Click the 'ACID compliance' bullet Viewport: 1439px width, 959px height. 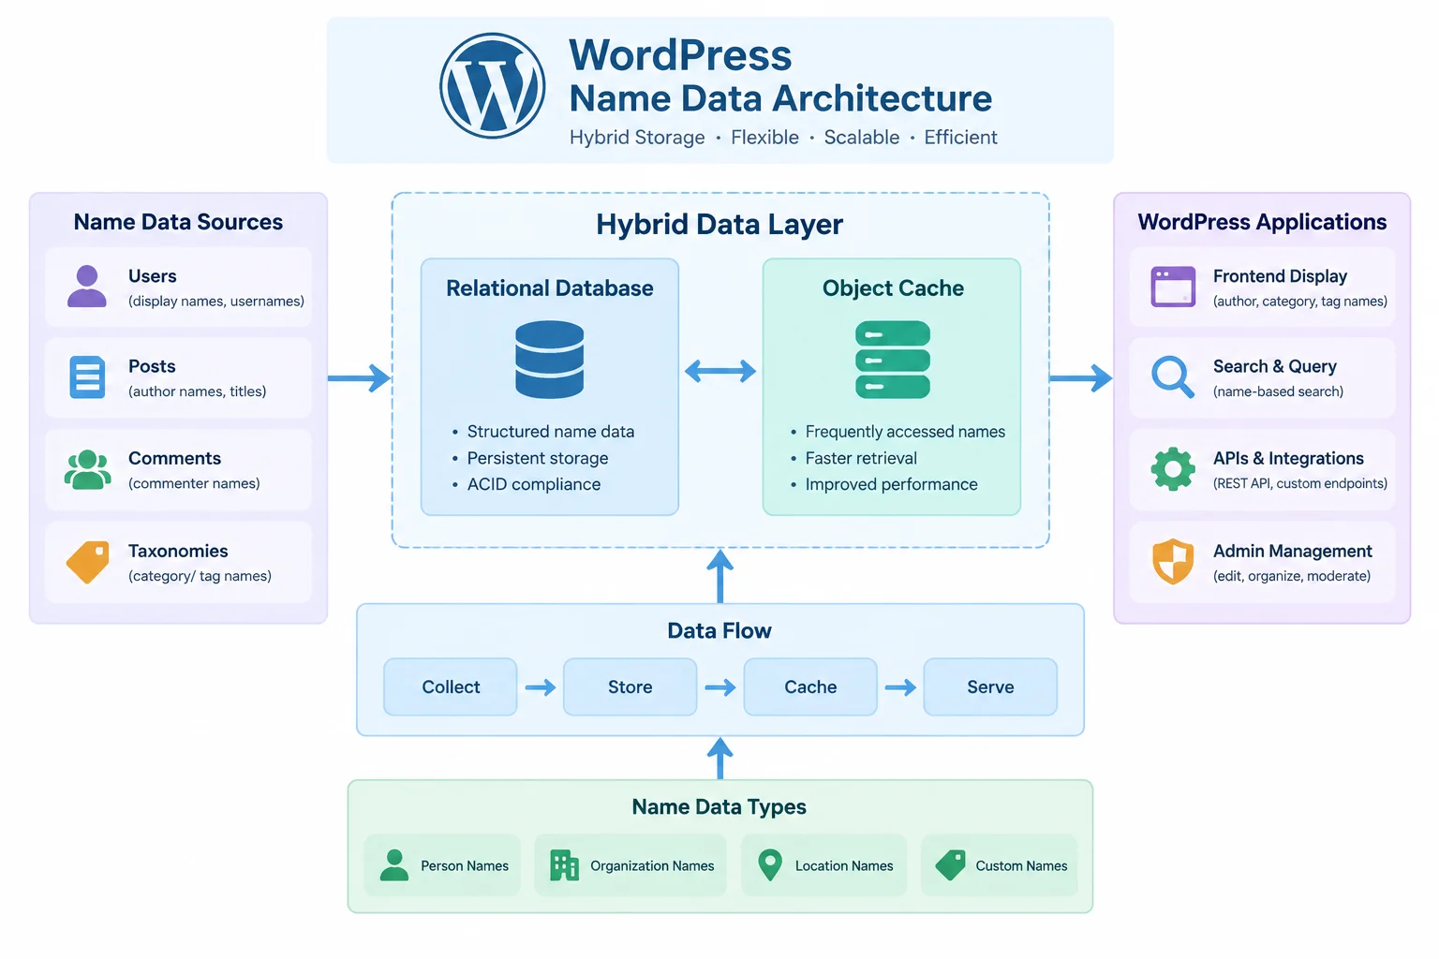pyautogui.click(x=534, y=484)
